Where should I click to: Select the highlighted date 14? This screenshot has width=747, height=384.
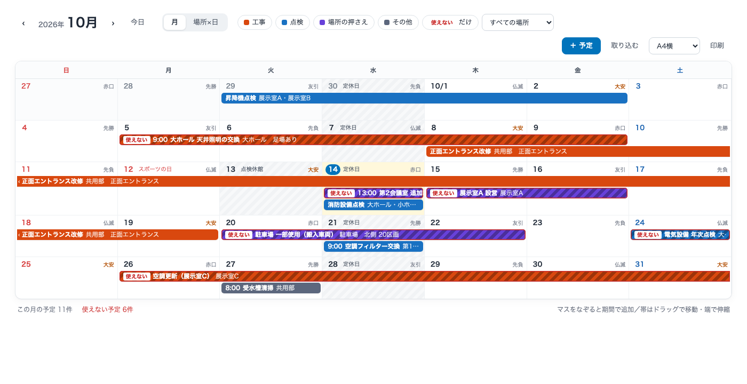(333, 170)
